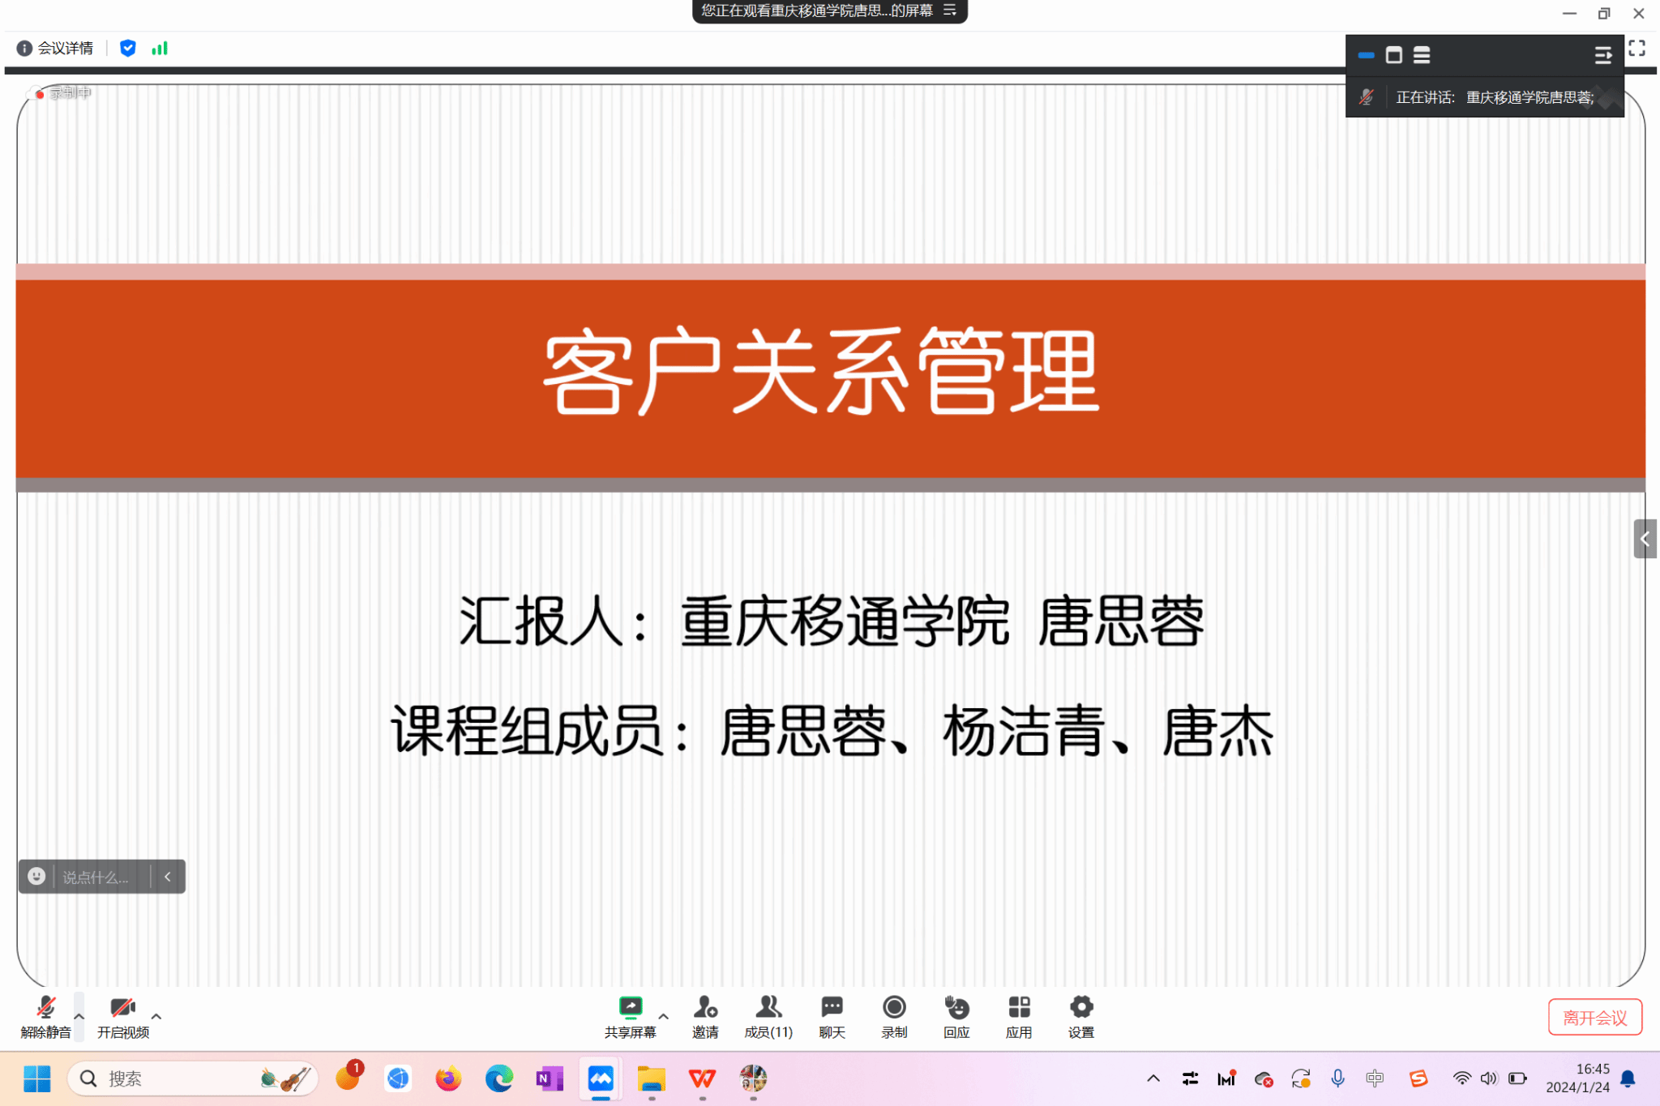Screen dimensions: 1660x1106
Task: Click the battery status icon
Action: 1517,1078
